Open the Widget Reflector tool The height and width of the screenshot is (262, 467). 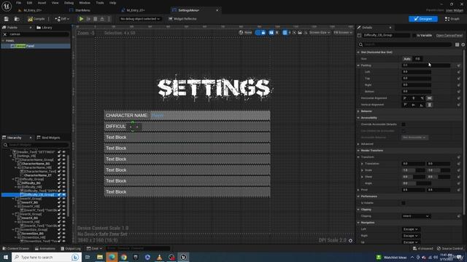tap(182, 19)
